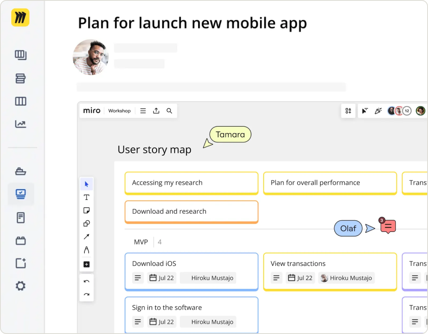Viewport: 428px width, 334px height.
Task: Open the Sign in to the software card
Action: 191,315
